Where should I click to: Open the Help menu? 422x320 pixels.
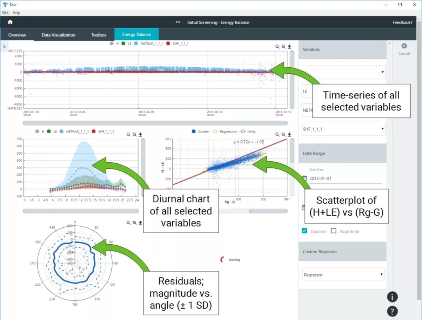point(16,13)
